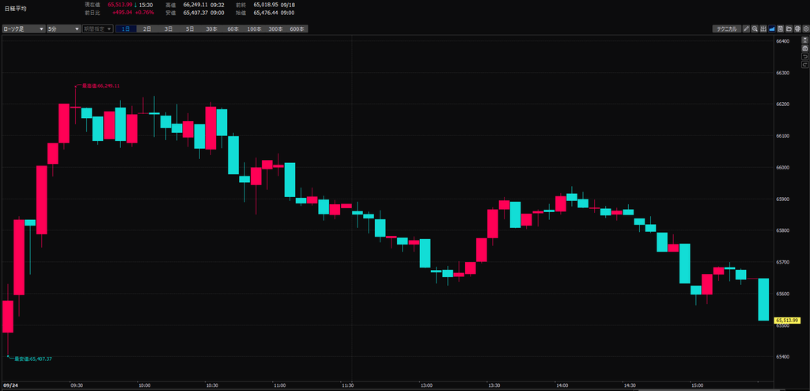Click the redo arrow icon
810x391 pixels.
pyautogui.click(x=804, y=65)
